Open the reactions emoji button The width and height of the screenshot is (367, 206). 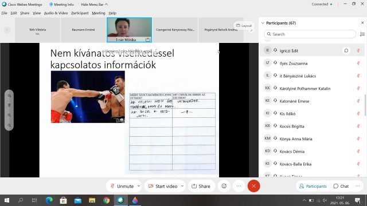pos(224,186)
